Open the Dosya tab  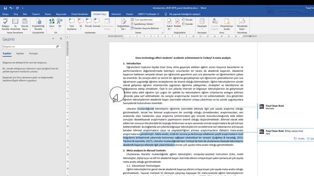tap(5, 14)
